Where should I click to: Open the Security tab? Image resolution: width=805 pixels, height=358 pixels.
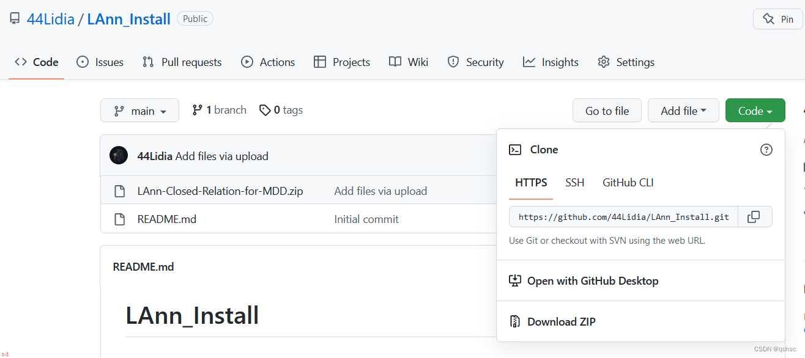475,62
